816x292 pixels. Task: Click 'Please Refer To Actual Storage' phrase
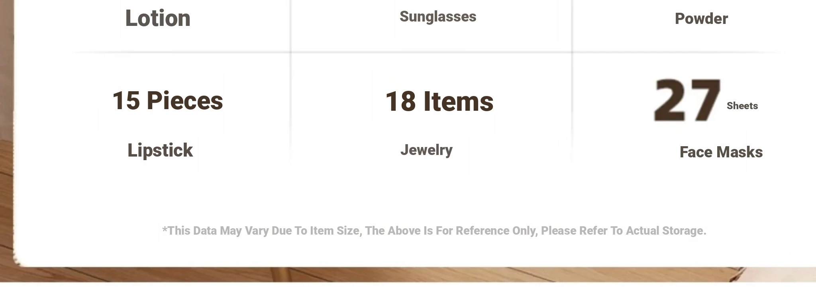pos(624,231)
